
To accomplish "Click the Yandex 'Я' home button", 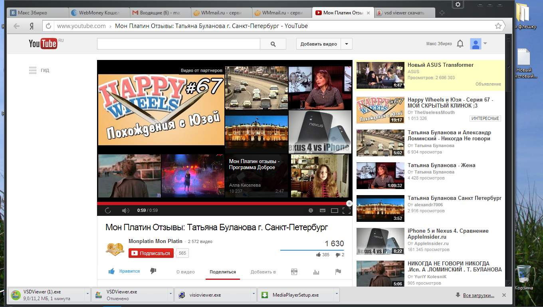I will click(32, 26).
